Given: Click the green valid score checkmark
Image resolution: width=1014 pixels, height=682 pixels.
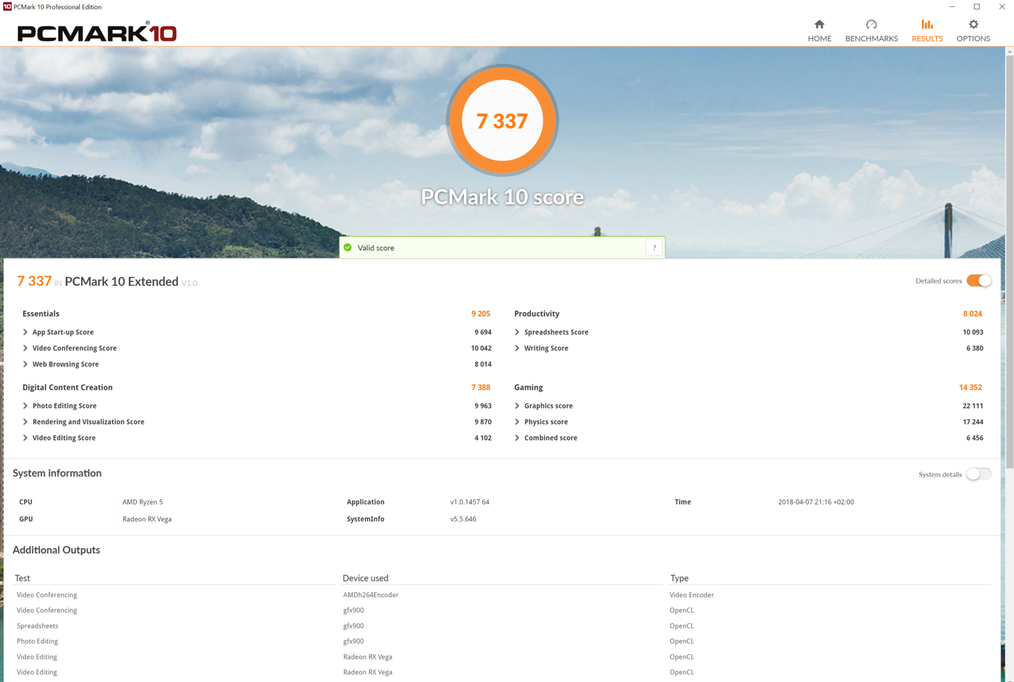Looking at the screenshot, I should (348, 248).
